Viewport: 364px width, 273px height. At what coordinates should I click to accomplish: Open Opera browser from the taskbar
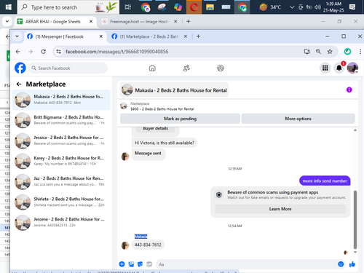194,7
